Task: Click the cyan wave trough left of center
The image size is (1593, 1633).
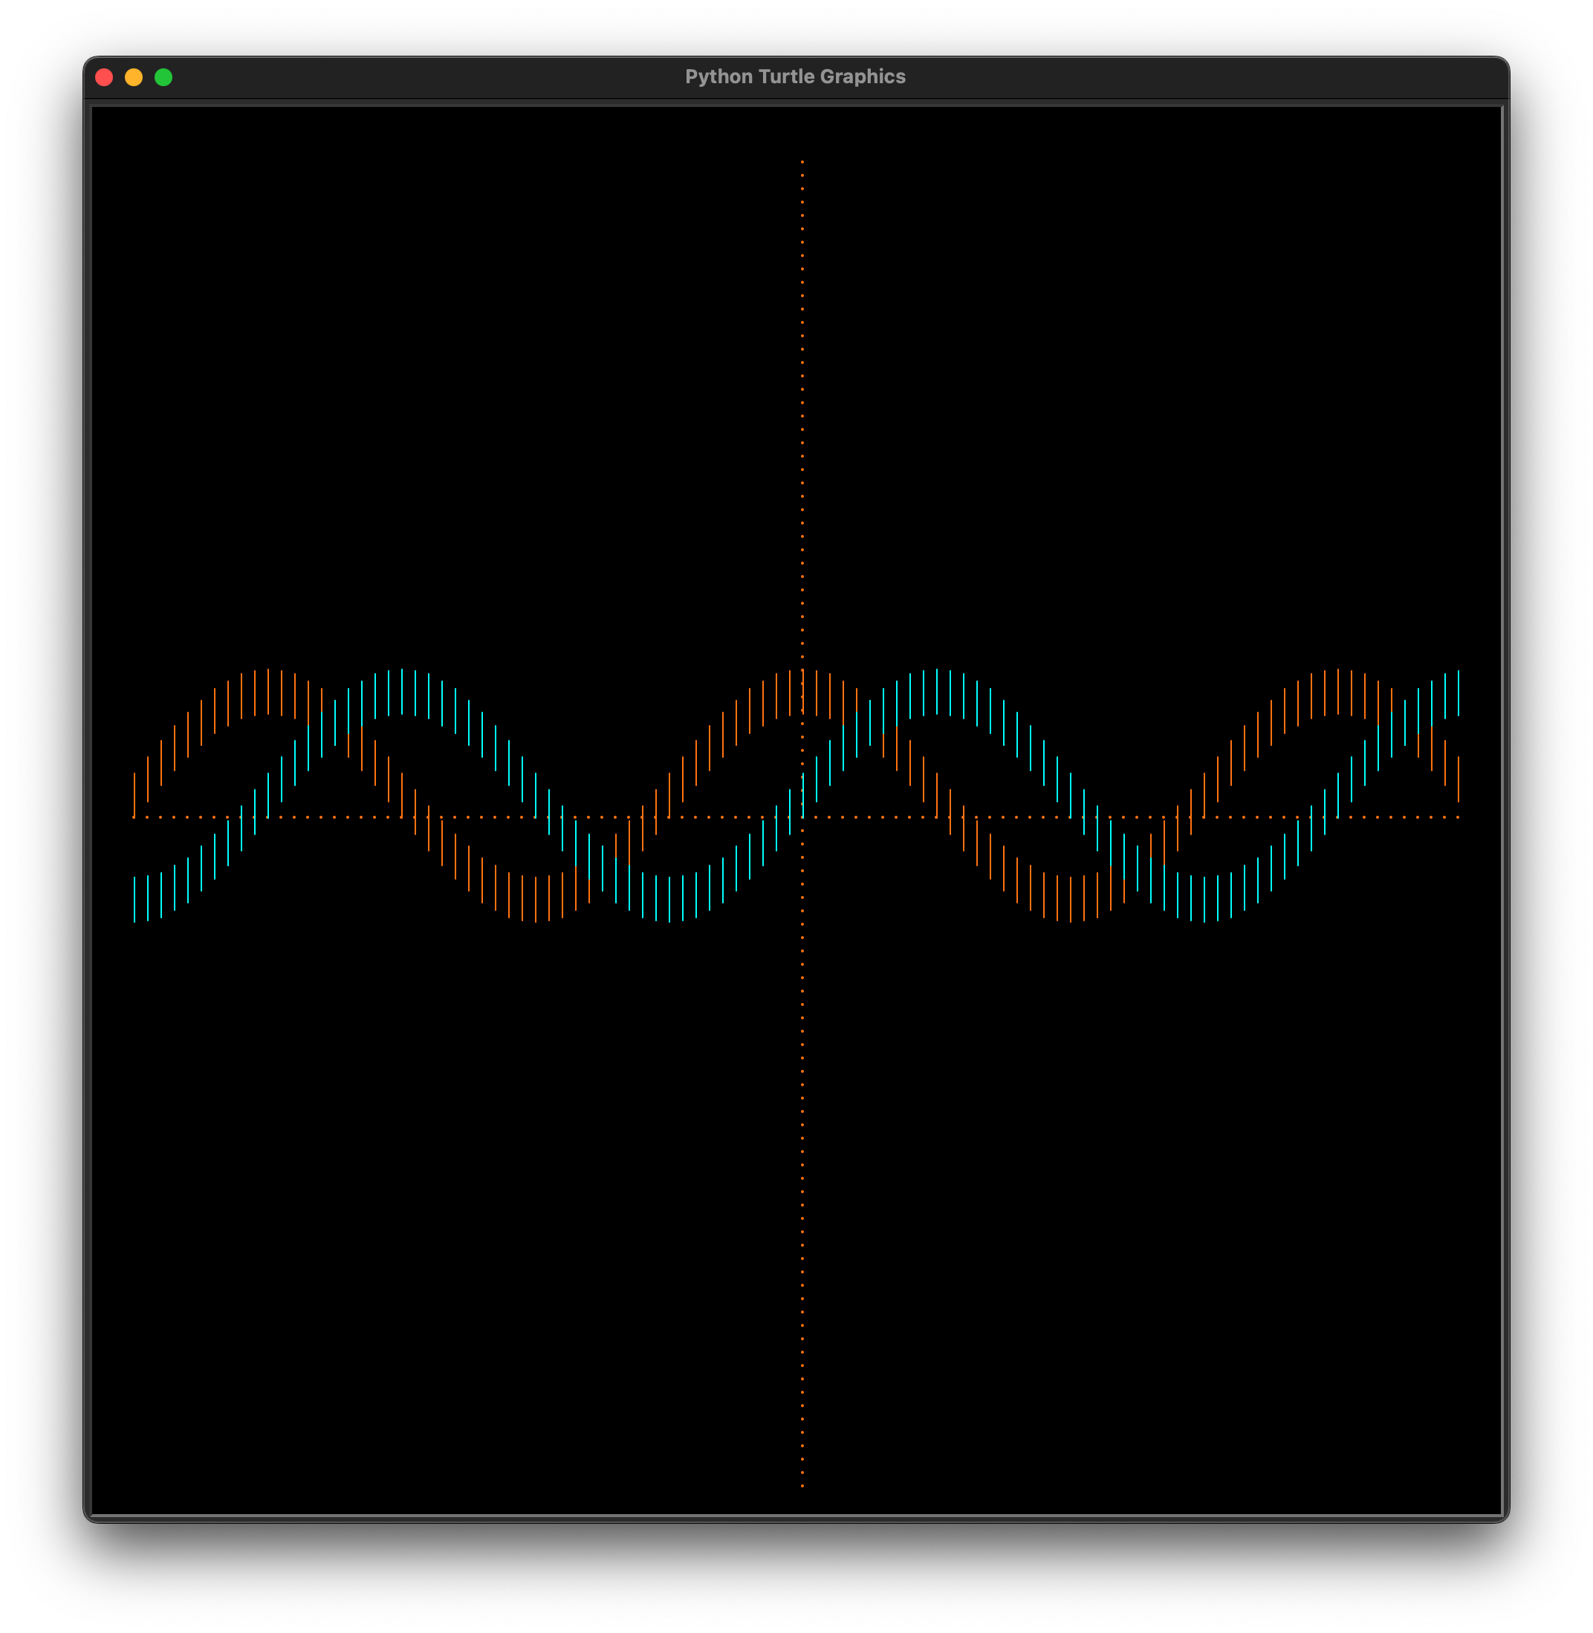Action: click(669, 899)
